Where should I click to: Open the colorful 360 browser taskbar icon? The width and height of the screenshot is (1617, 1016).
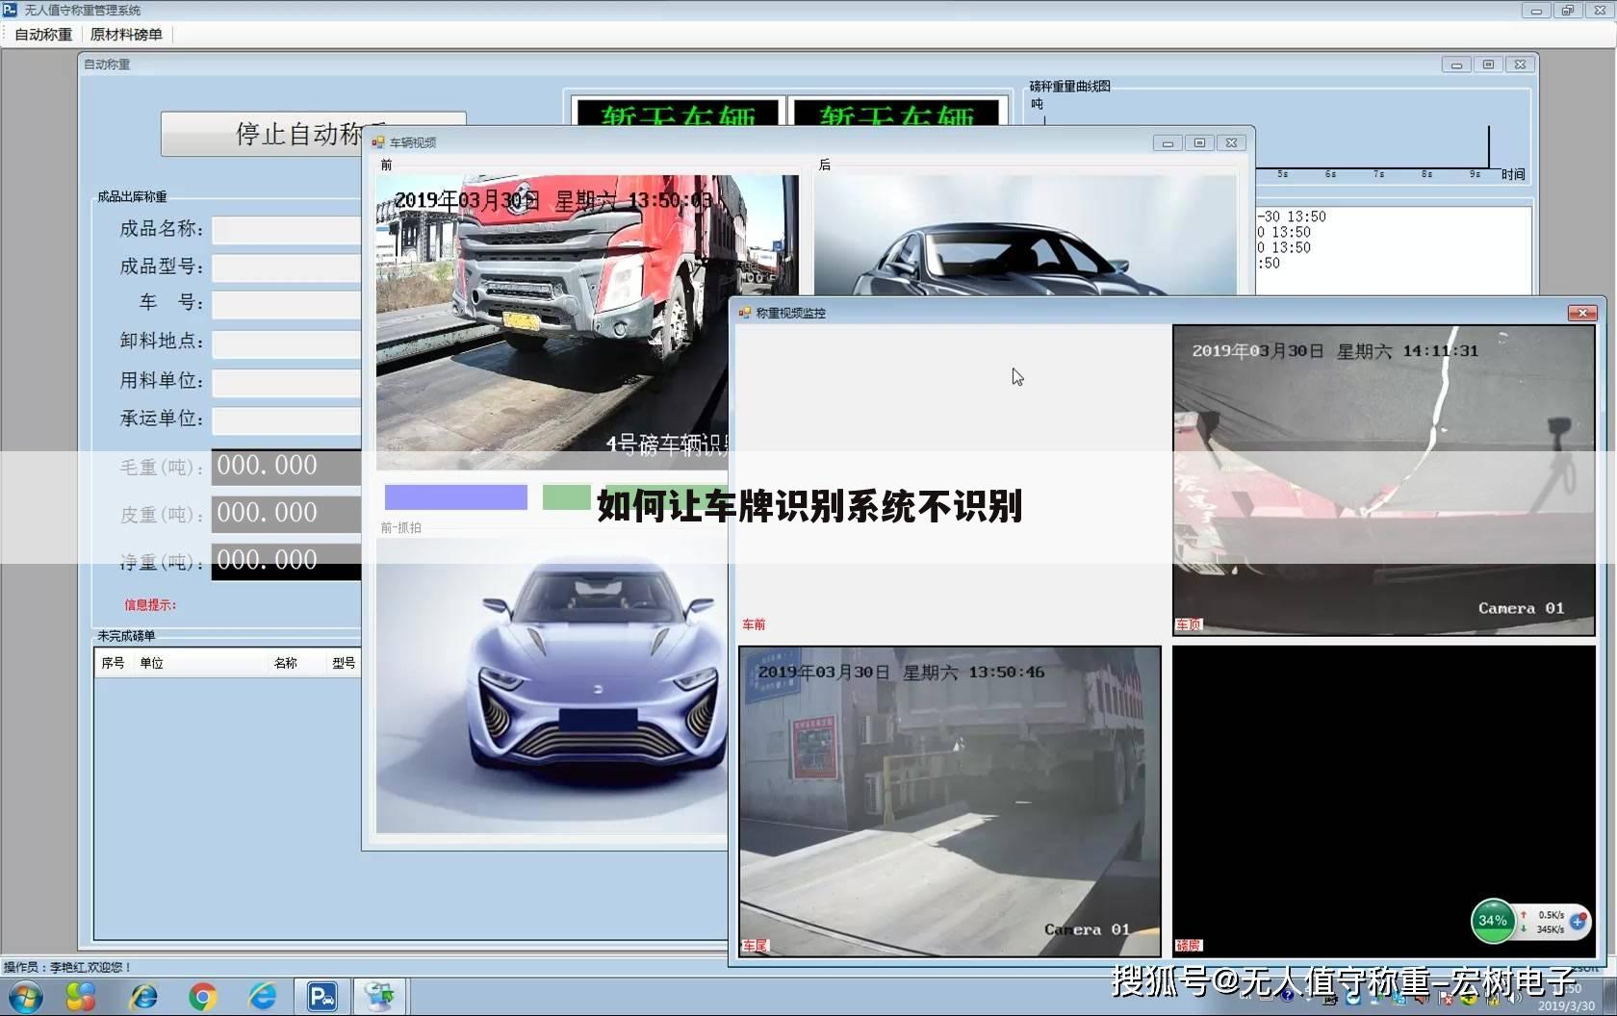point(81,997)
